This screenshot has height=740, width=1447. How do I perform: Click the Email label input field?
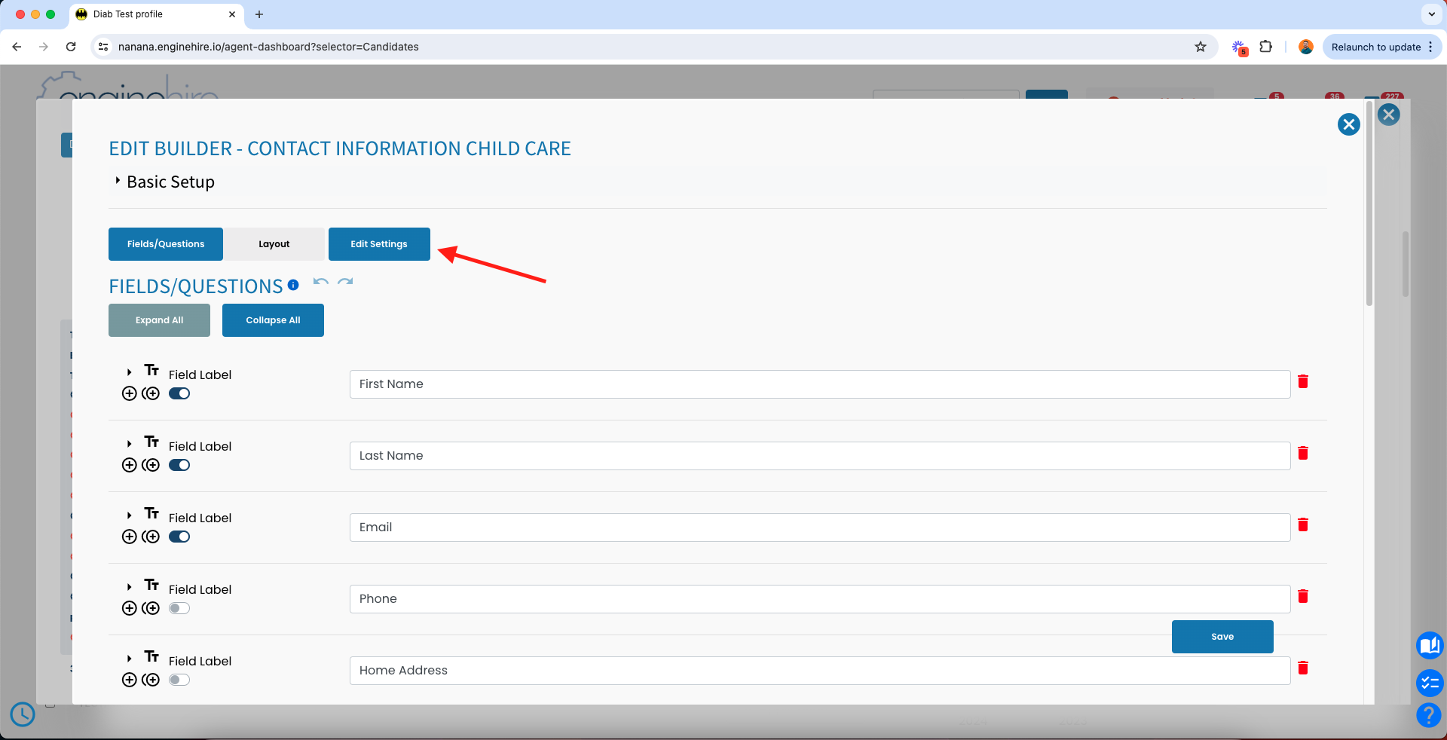(x=820, y=527)
